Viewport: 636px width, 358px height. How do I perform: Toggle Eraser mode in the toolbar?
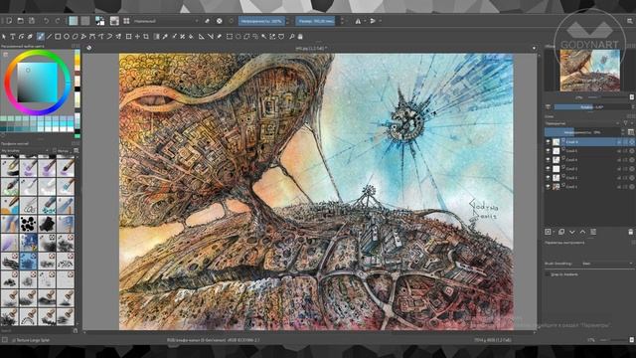click(x=208, y=21)
